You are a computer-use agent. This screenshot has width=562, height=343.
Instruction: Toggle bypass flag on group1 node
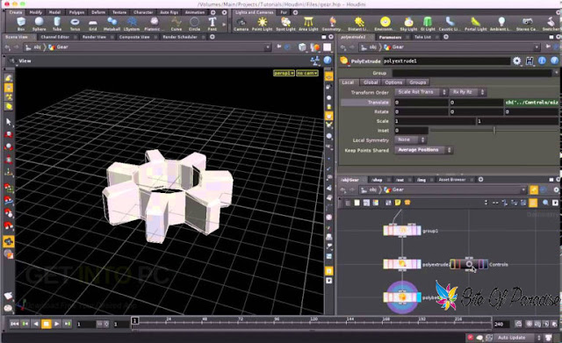click(386, 231)
